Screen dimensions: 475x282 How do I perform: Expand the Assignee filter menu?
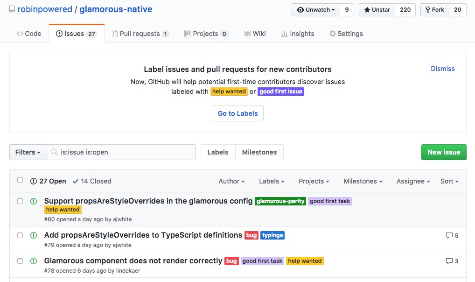pos(413,181)
